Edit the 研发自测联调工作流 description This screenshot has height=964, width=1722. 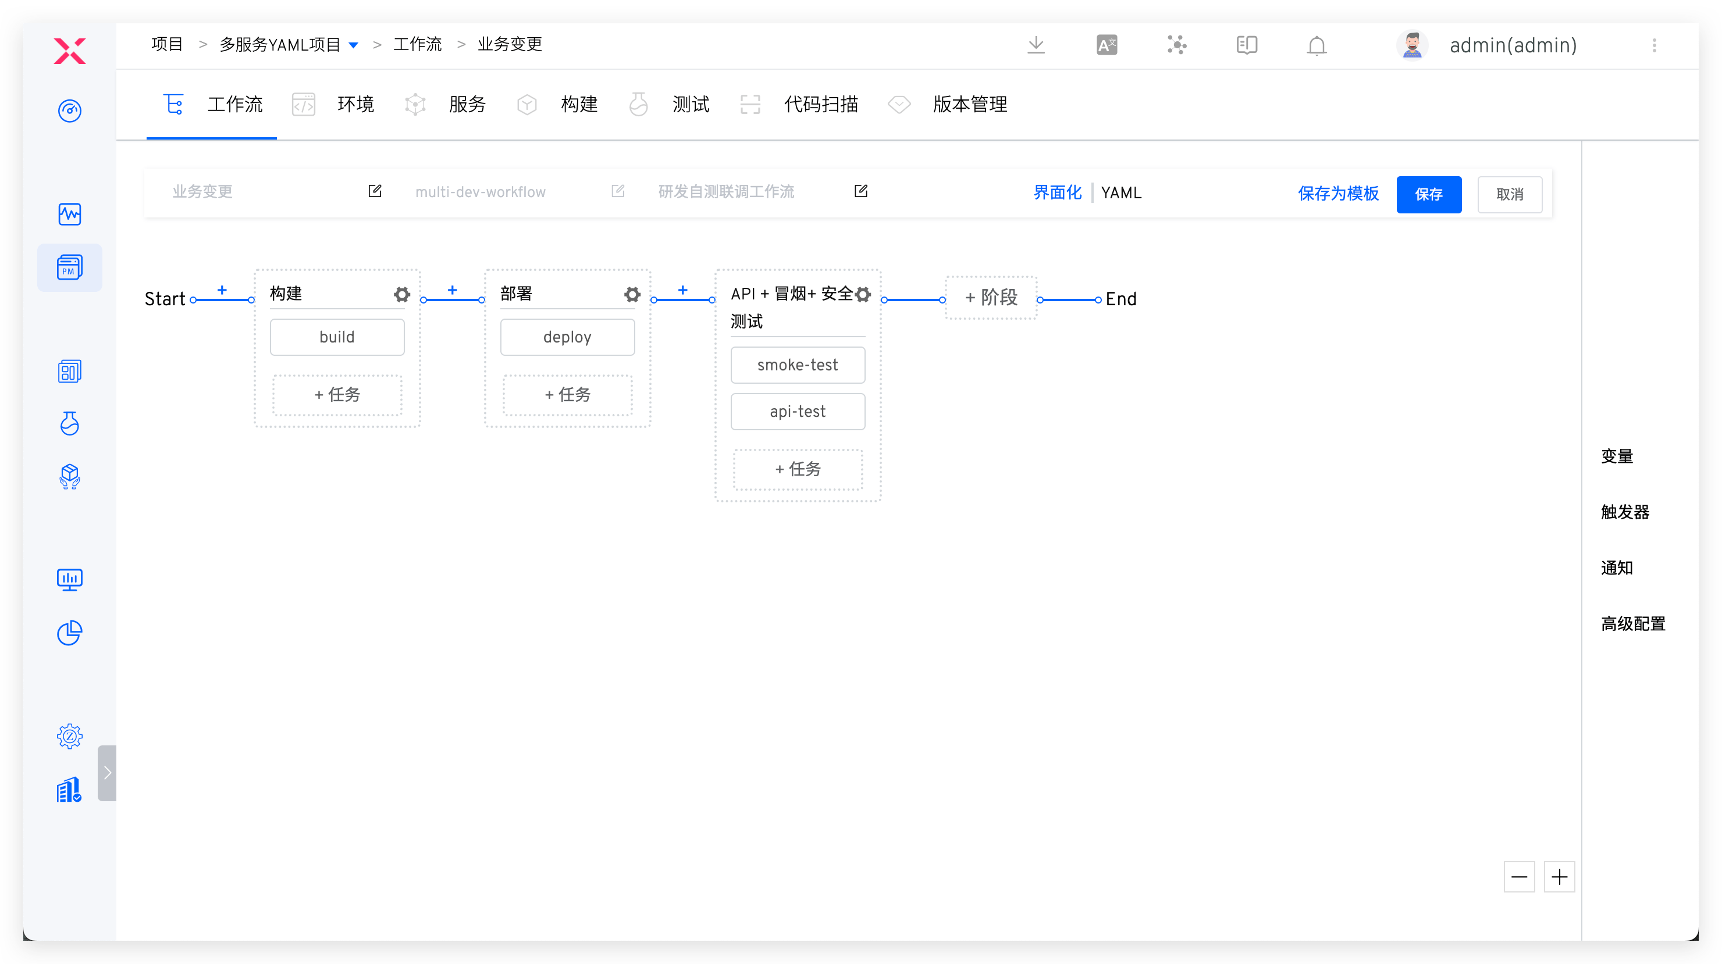(861, 192)
